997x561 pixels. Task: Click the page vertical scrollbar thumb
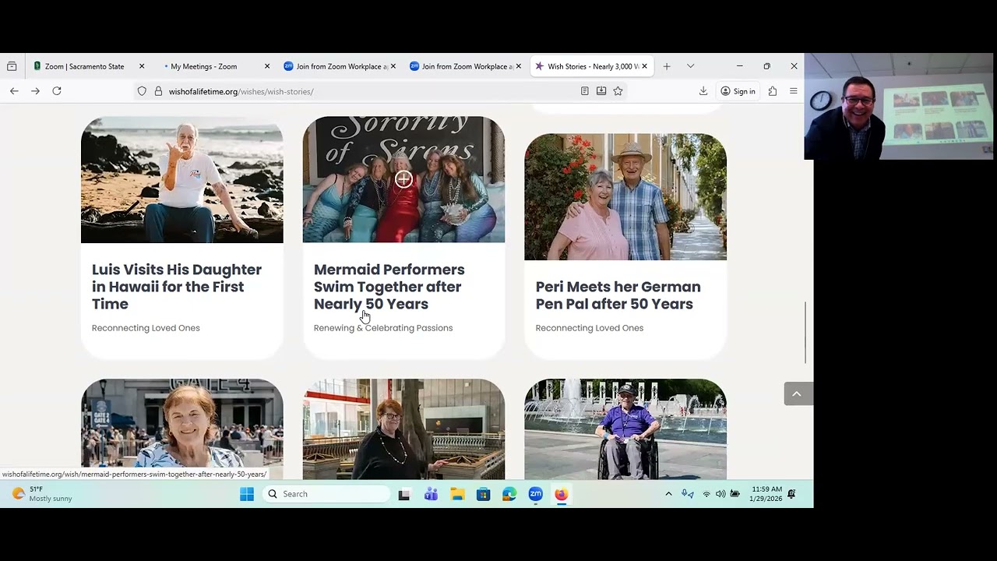click(x=806, y=333)
